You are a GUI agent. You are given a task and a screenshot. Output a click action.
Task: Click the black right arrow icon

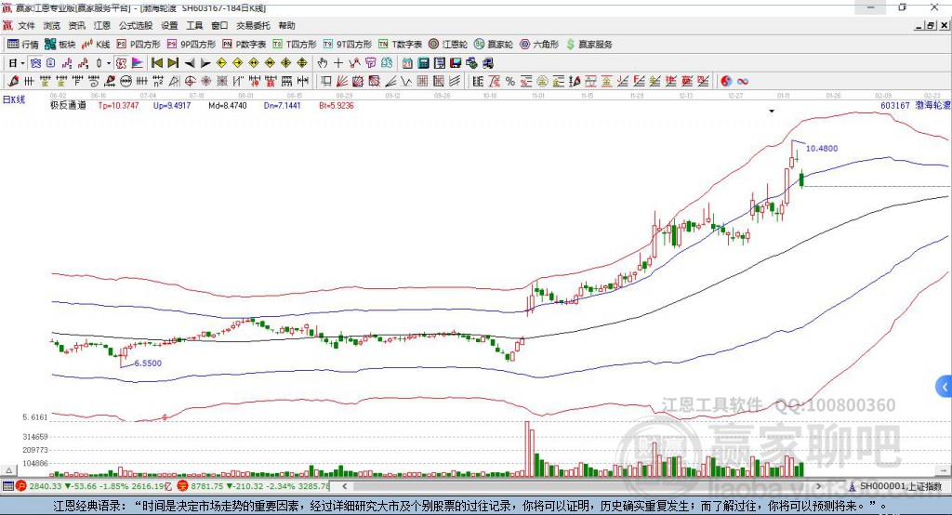pos(205,63)
